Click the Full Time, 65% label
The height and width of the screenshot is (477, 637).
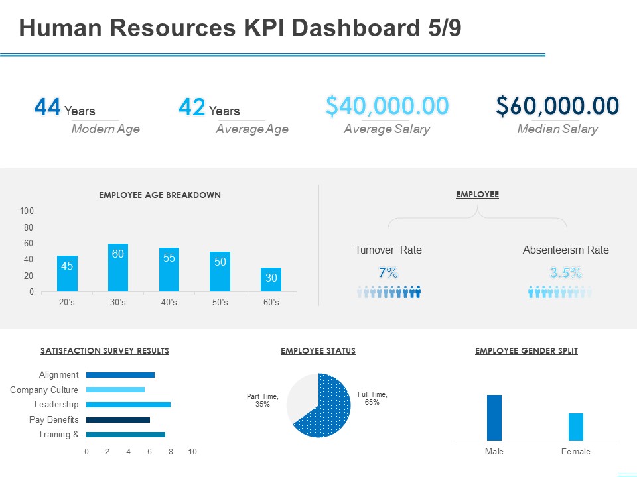(372, 398)
